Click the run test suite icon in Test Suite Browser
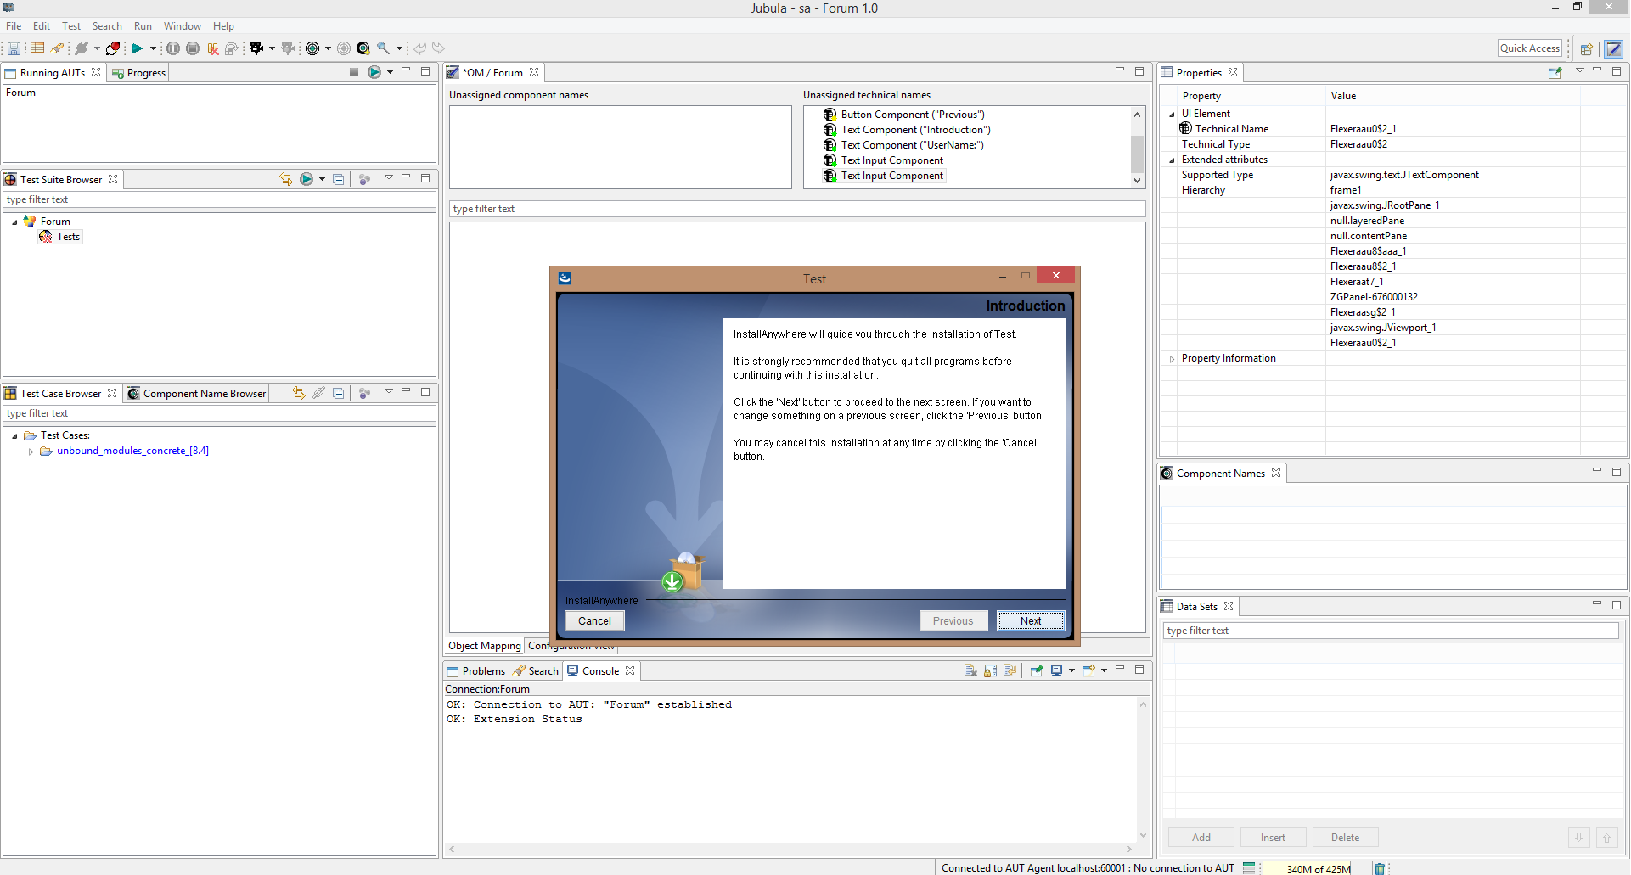This screenshot has height=875, width=1631. click(x=307, y=179)
